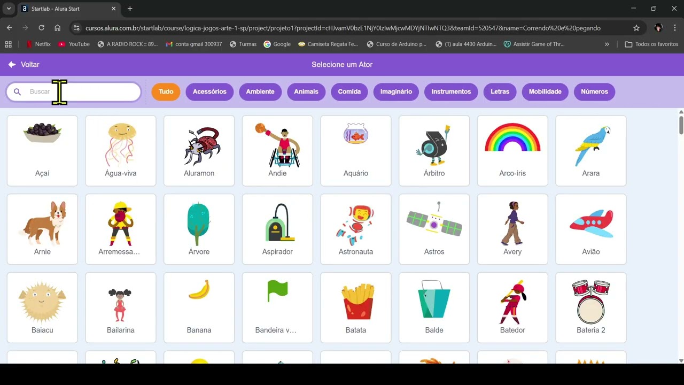Open the Camiseta Regata bookmark
This screenshot has width=684, height=385.
tap(328, 44)
